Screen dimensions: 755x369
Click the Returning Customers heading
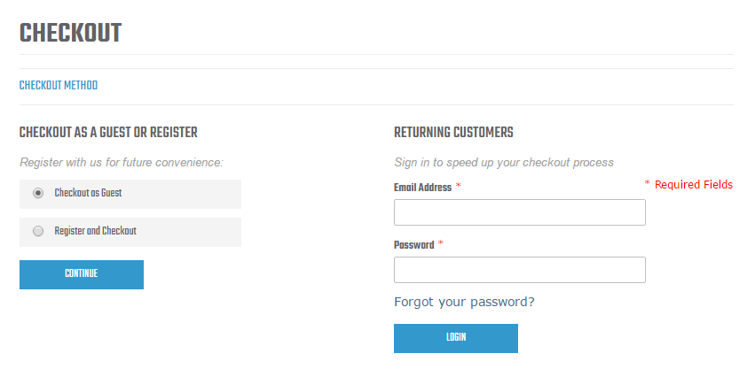tap(453, 133)
